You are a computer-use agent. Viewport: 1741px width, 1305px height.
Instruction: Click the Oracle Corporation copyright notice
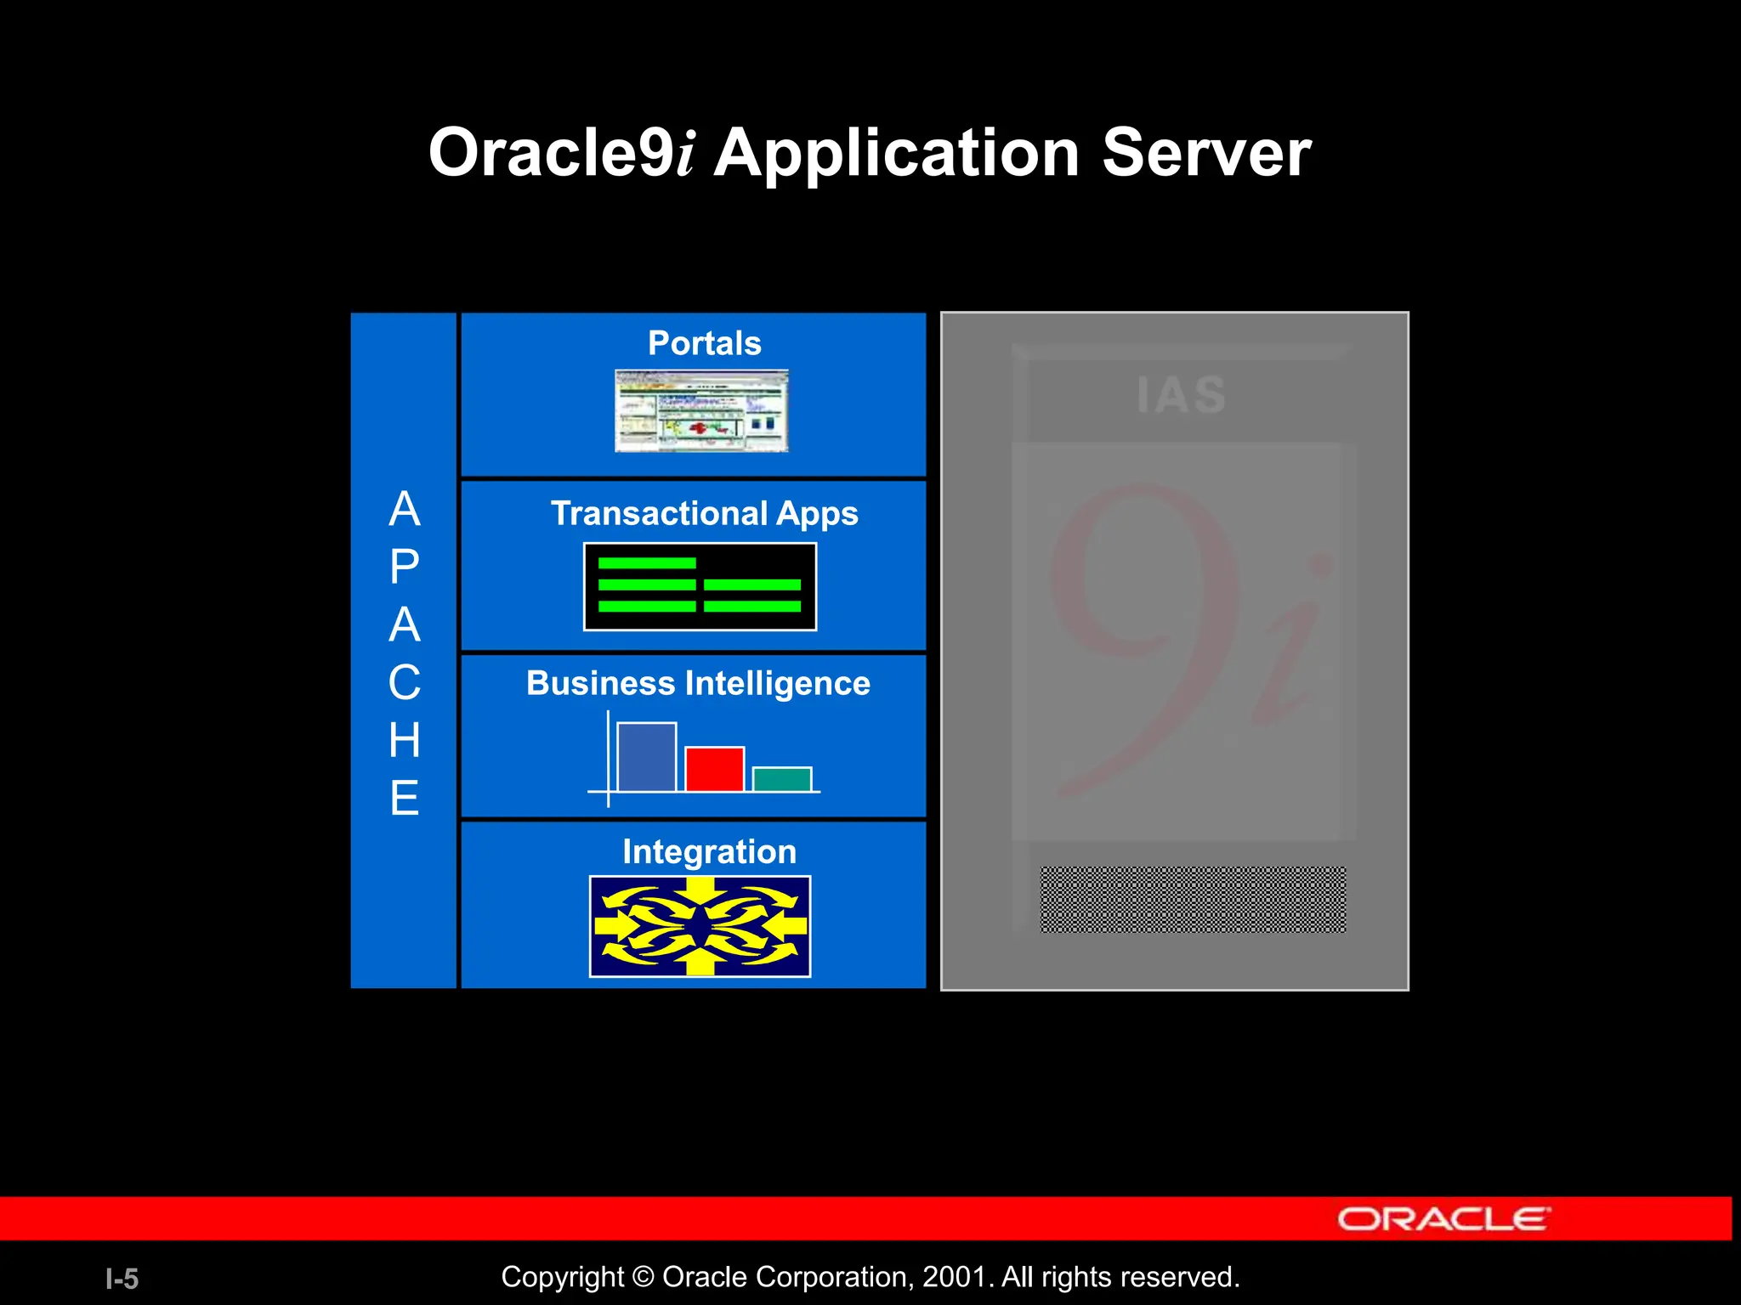pos(870,1277)
